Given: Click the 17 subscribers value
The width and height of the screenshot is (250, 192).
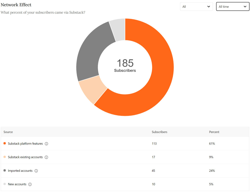Looking at the screenshot, I should (153, 157).
